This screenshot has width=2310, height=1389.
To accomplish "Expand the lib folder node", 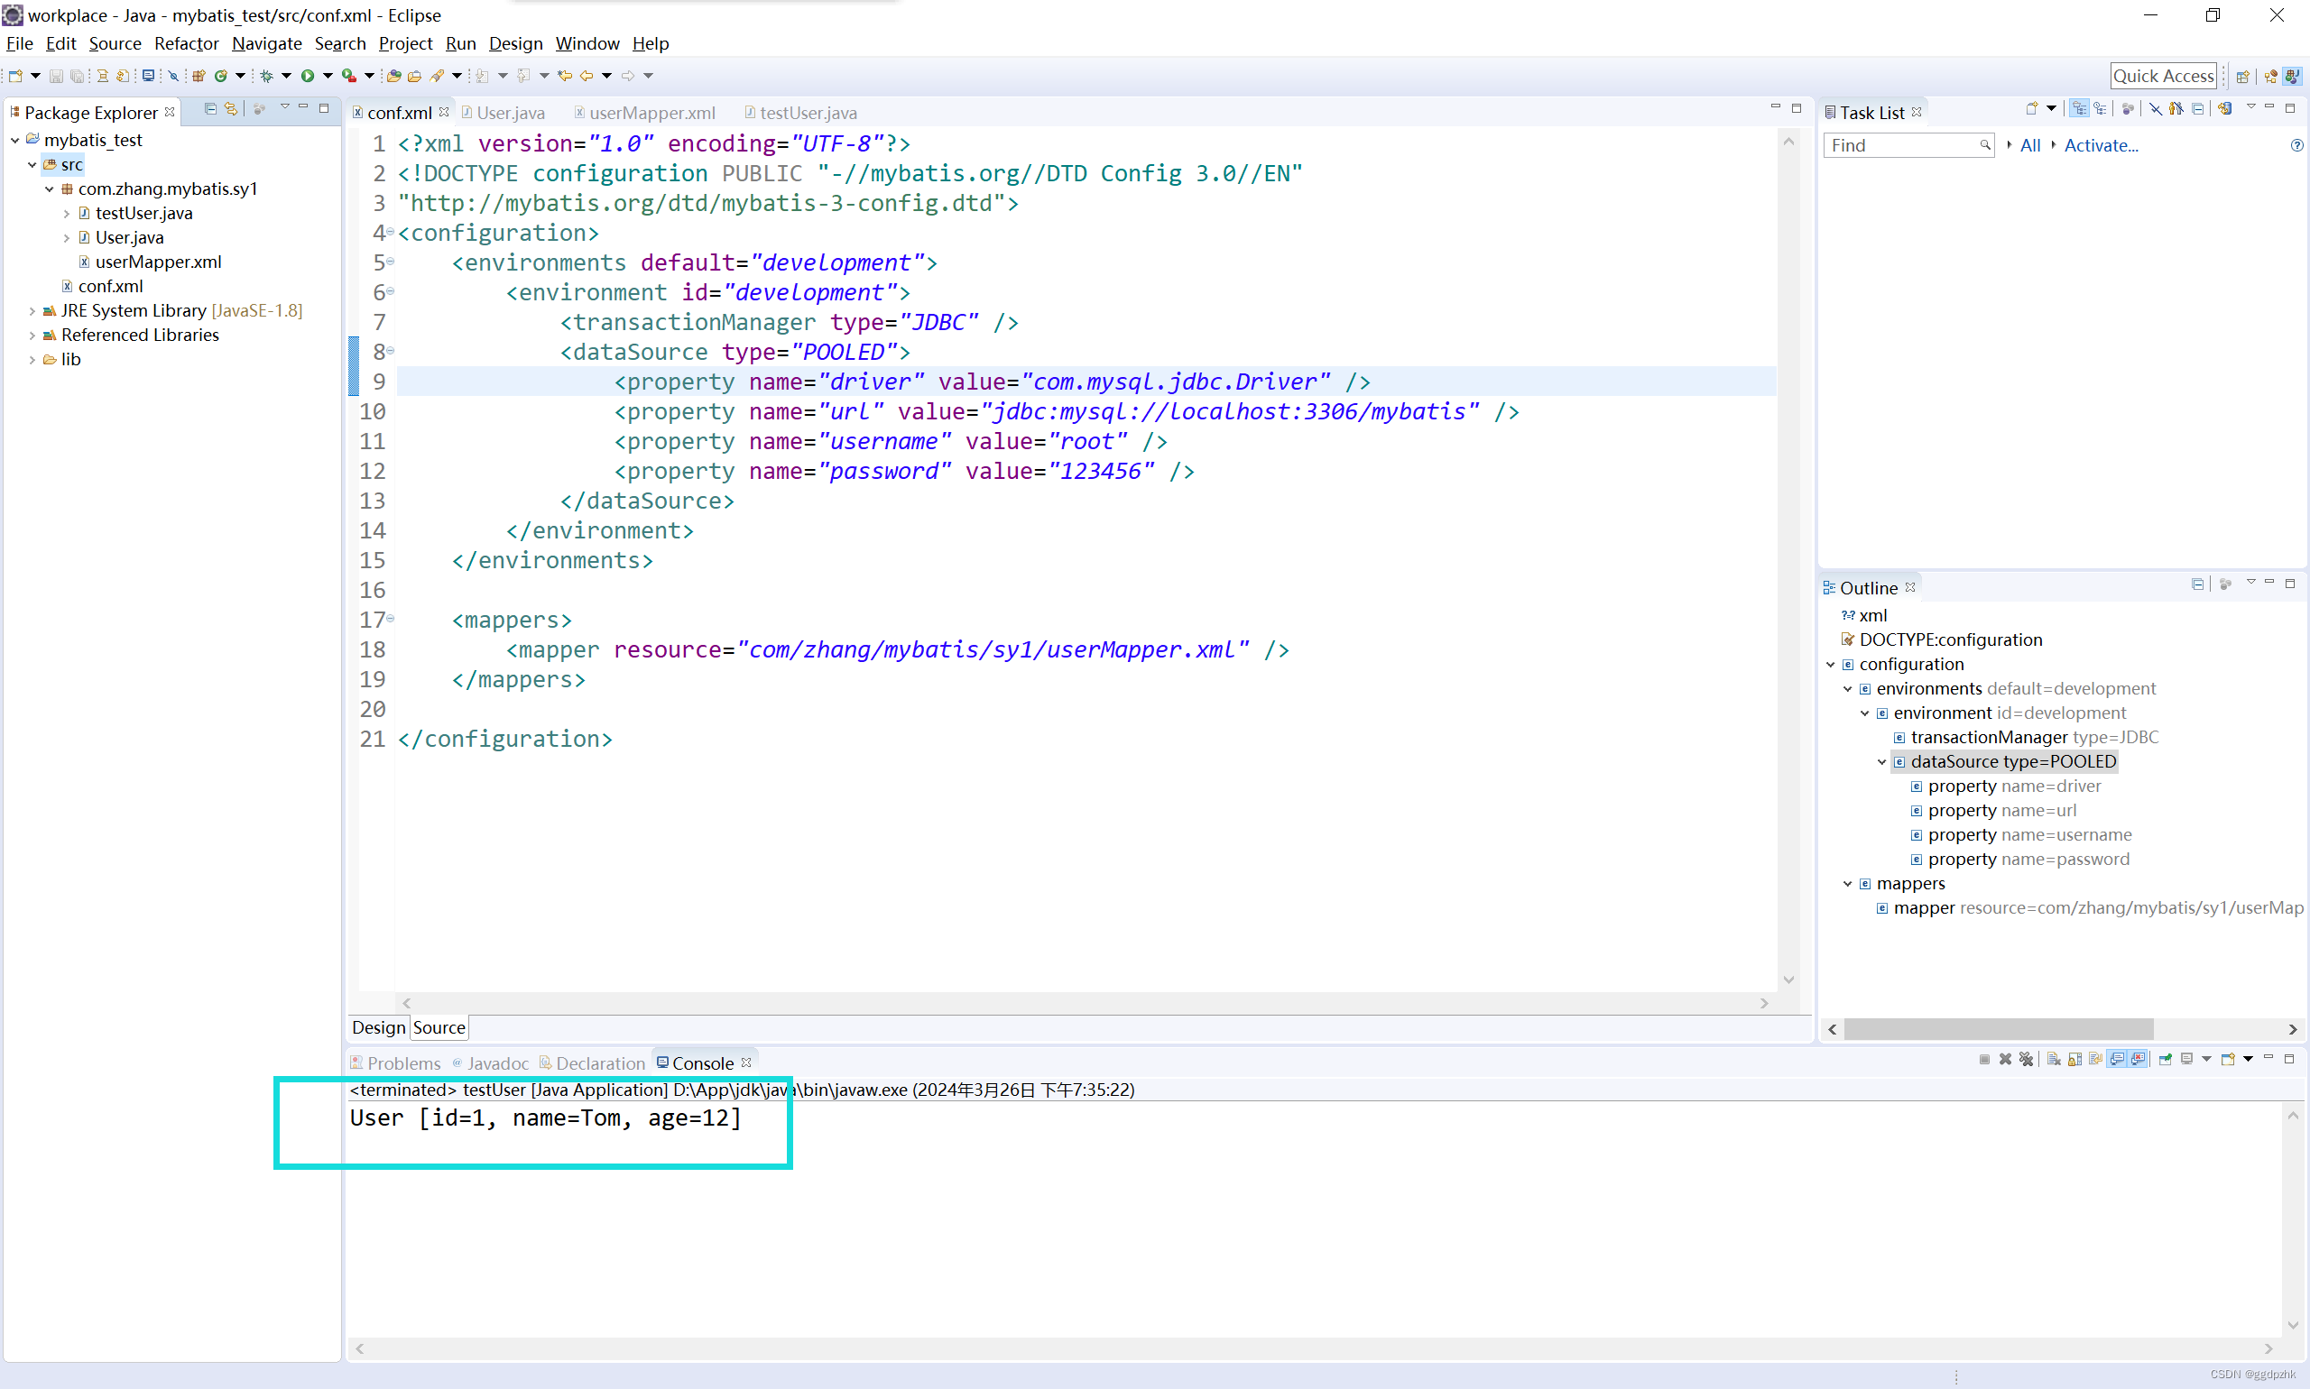I will [32, 359].
